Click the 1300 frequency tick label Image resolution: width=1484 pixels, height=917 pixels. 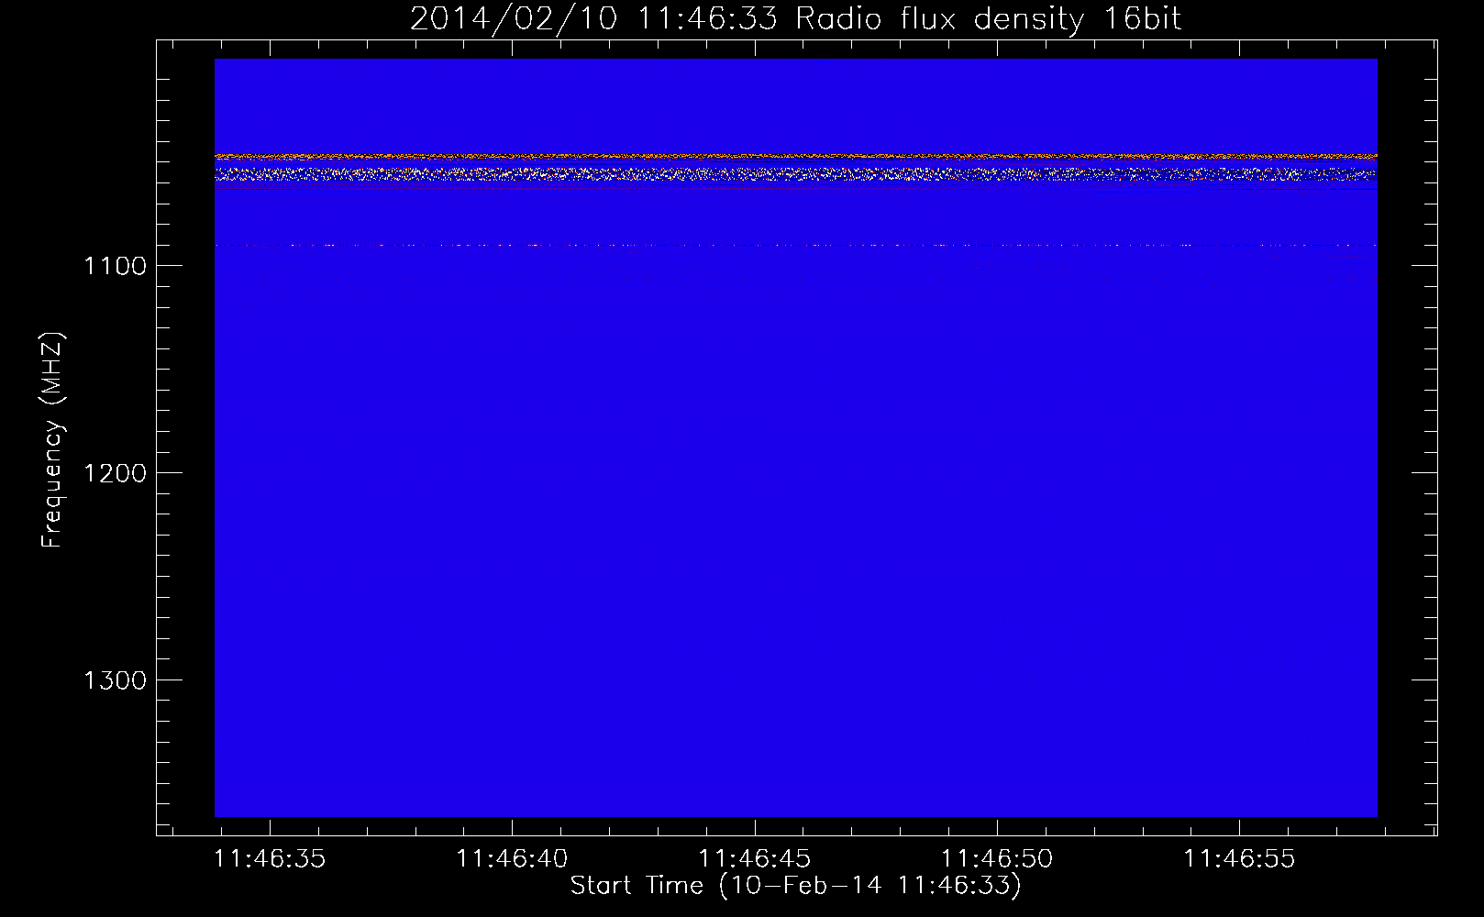(115, 680)
